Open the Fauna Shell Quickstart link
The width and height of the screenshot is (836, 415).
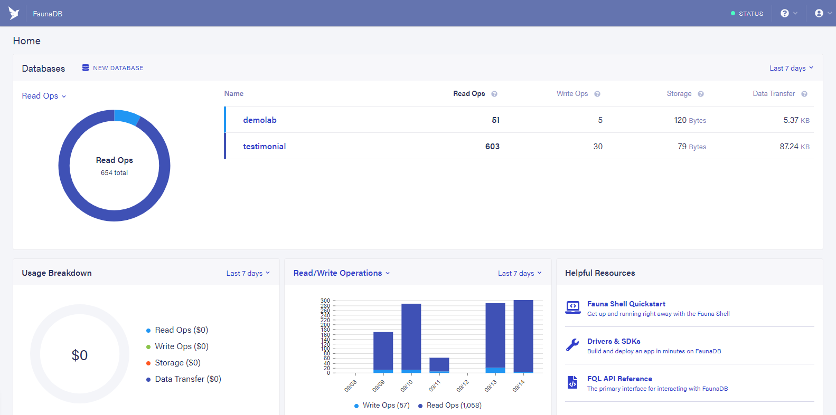pyautogui.click(x=626, y=304)
